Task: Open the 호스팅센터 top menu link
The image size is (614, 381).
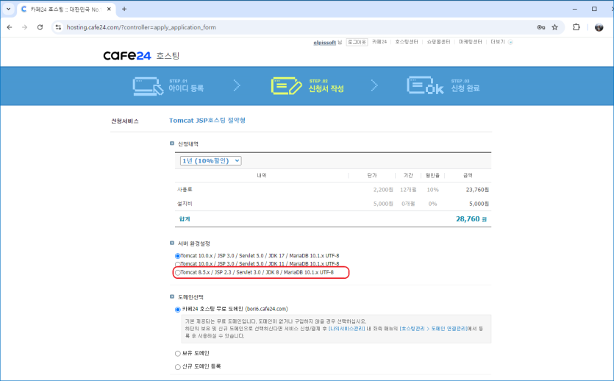Action: [407, 42]
